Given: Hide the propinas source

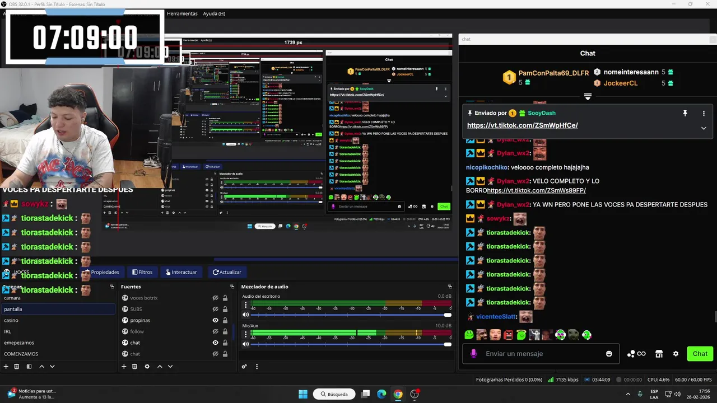Looking at the screenshot, I should 215,320.
